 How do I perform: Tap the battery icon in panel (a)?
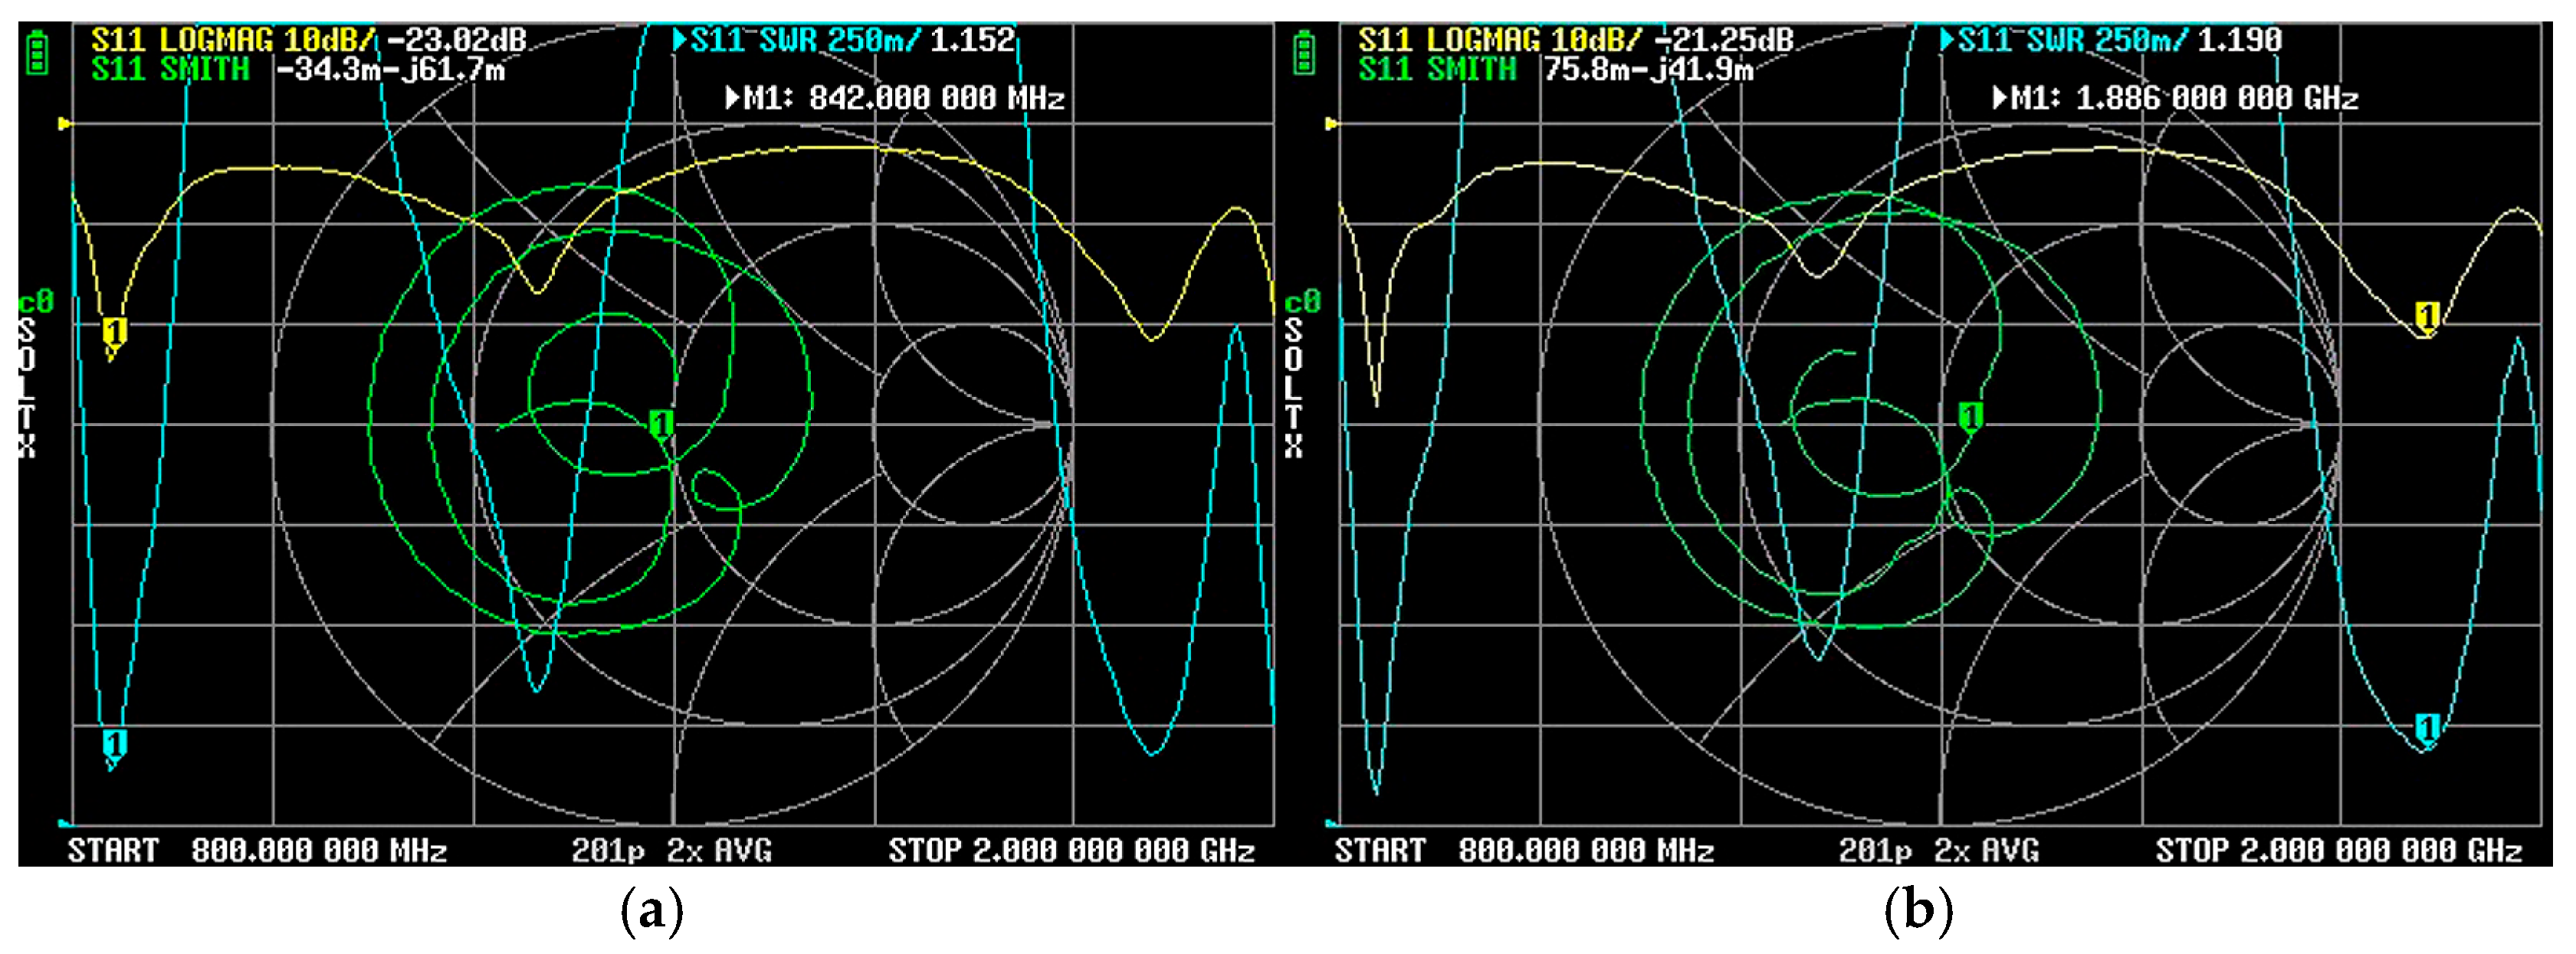[37, 52]
